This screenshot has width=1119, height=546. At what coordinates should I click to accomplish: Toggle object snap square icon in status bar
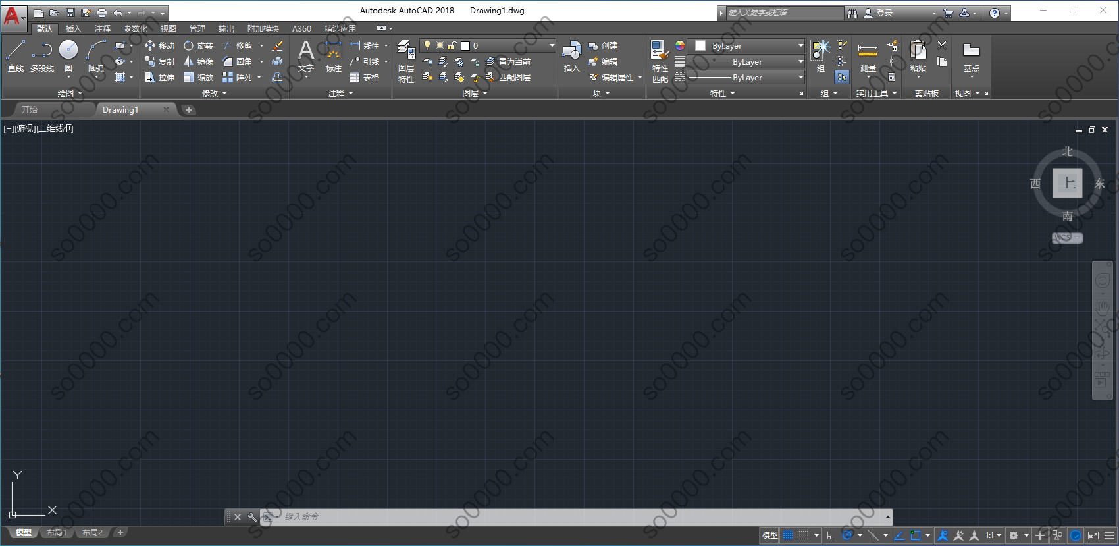915,535
